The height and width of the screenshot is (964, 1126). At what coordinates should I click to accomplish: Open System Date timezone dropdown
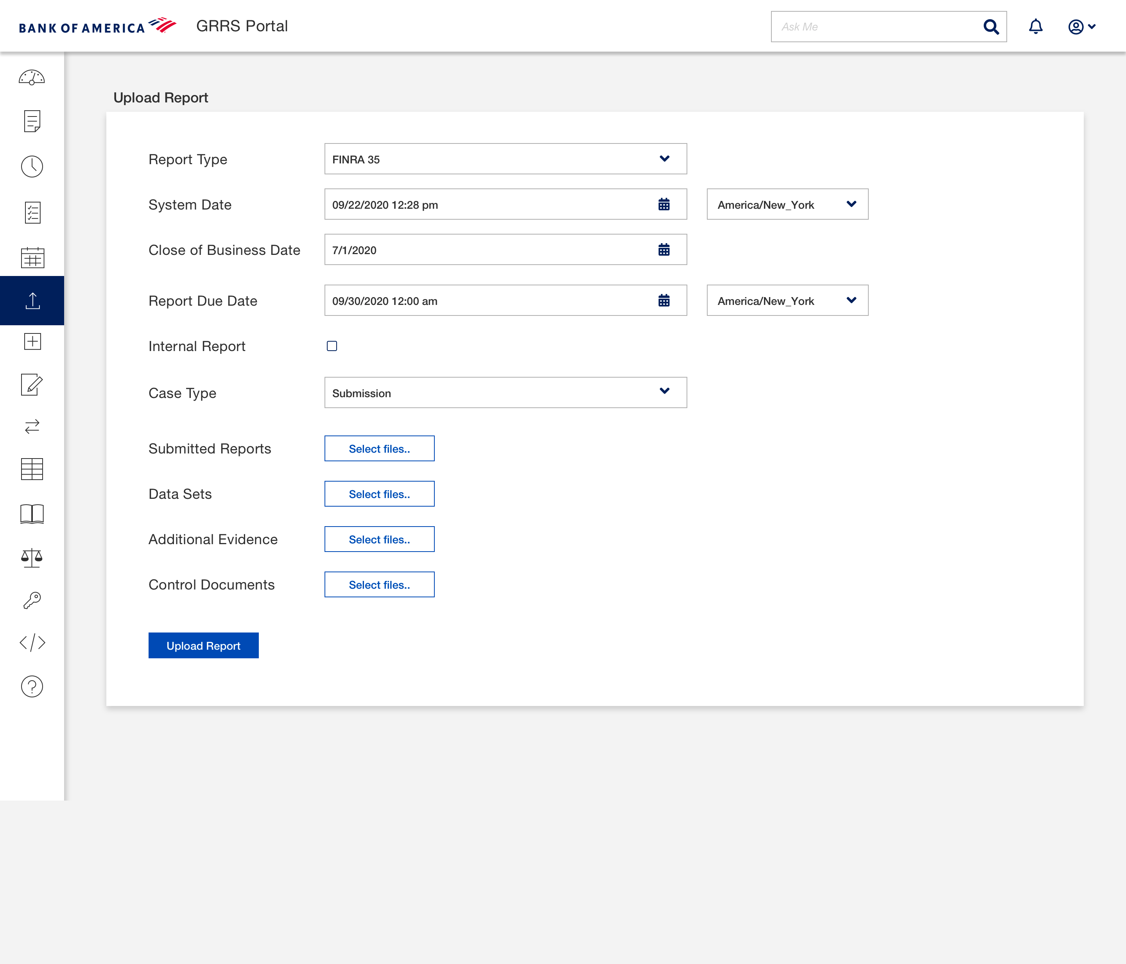[x=787, y=205]
